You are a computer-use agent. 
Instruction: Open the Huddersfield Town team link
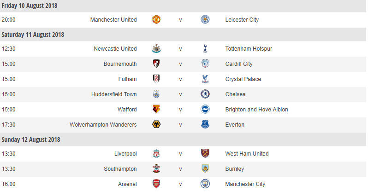click(x=114, y=94)
